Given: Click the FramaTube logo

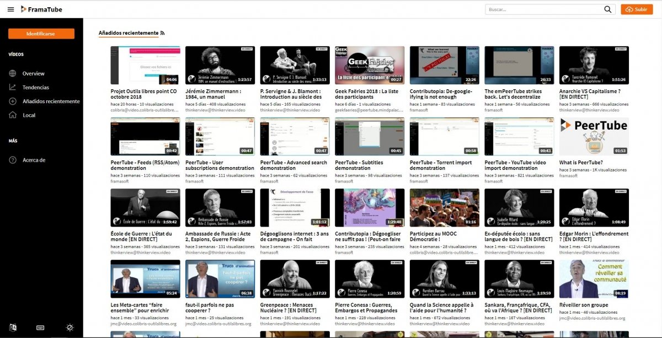Looking at the screenshot, I should tap(41, 9).
